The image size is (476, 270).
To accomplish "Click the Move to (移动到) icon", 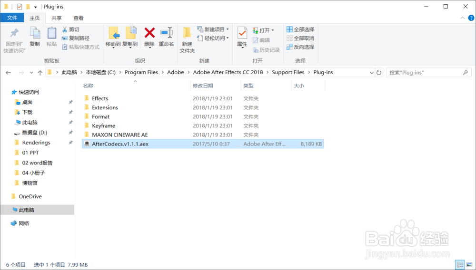I will point(114,33).
